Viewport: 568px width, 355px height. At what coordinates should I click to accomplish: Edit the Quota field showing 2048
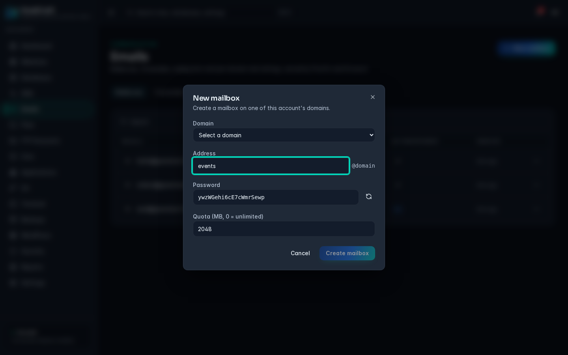[284, 229]
